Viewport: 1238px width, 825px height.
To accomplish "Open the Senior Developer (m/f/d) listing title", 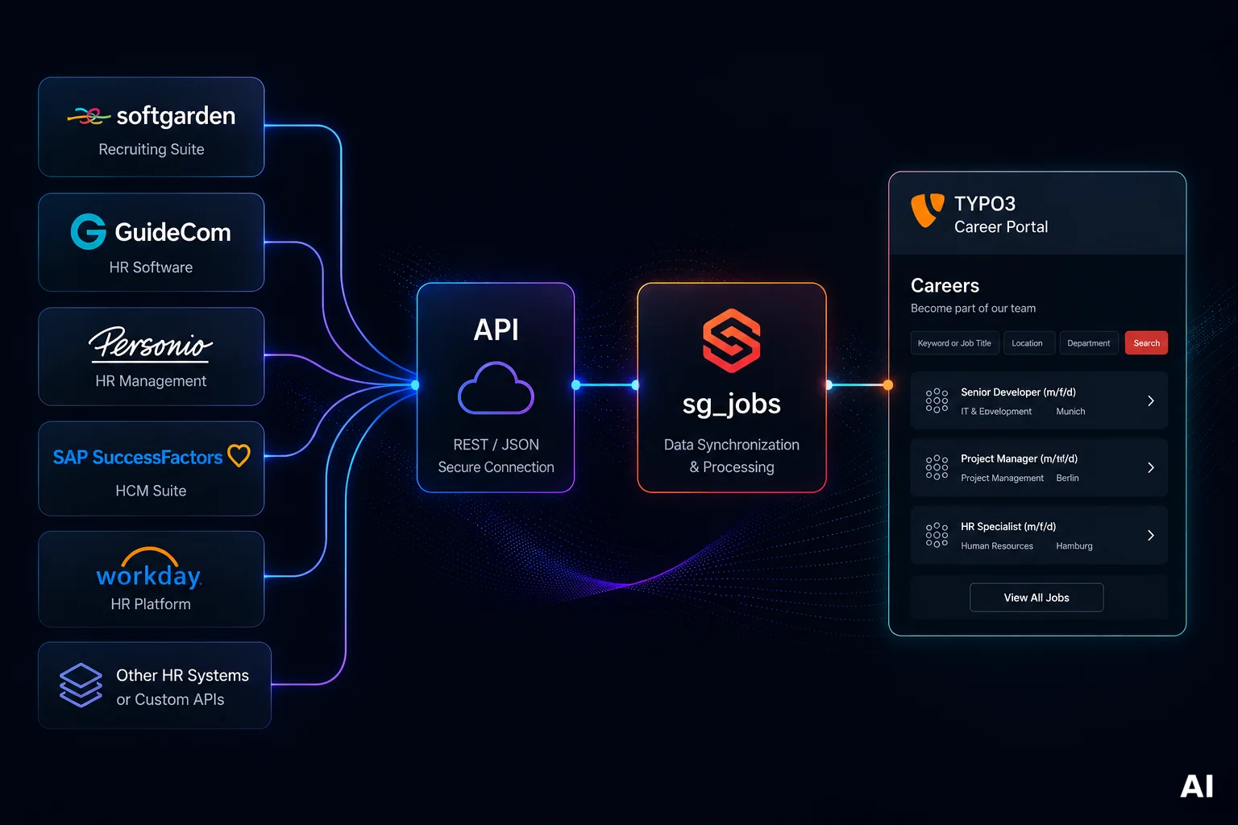I will [x=1018, y=392].
